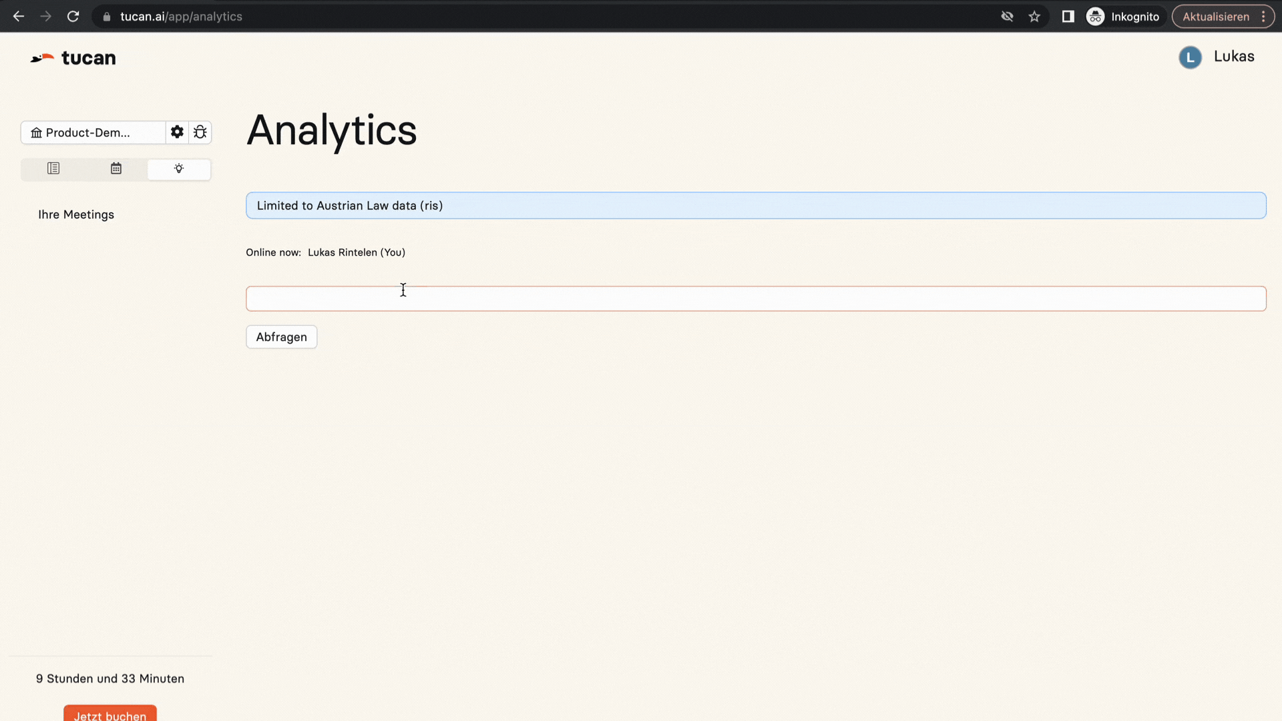Click Lukas Rintelen (You) online user
Screen dimensions: 1282x721
[357, 252]
